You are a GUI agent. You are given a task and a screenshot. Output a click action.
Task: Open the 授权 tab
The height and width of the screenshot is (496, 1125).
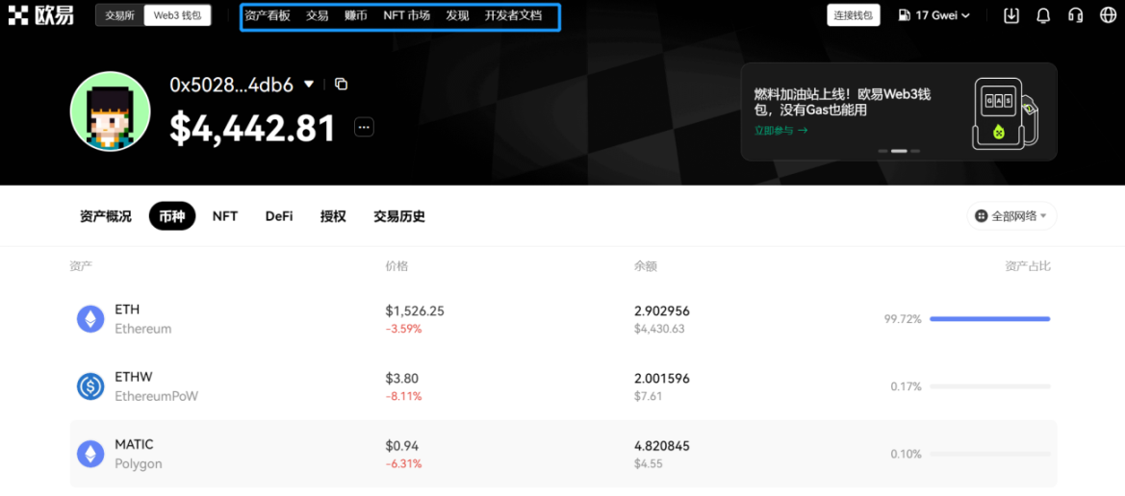coord(333,216)
